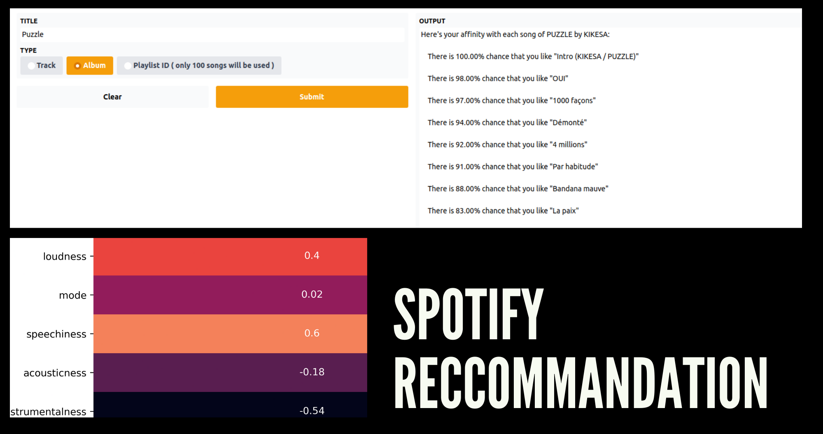Click the loudness axis label
The width and height of the screenshot is (823, 434).
[x=65, y=257]
